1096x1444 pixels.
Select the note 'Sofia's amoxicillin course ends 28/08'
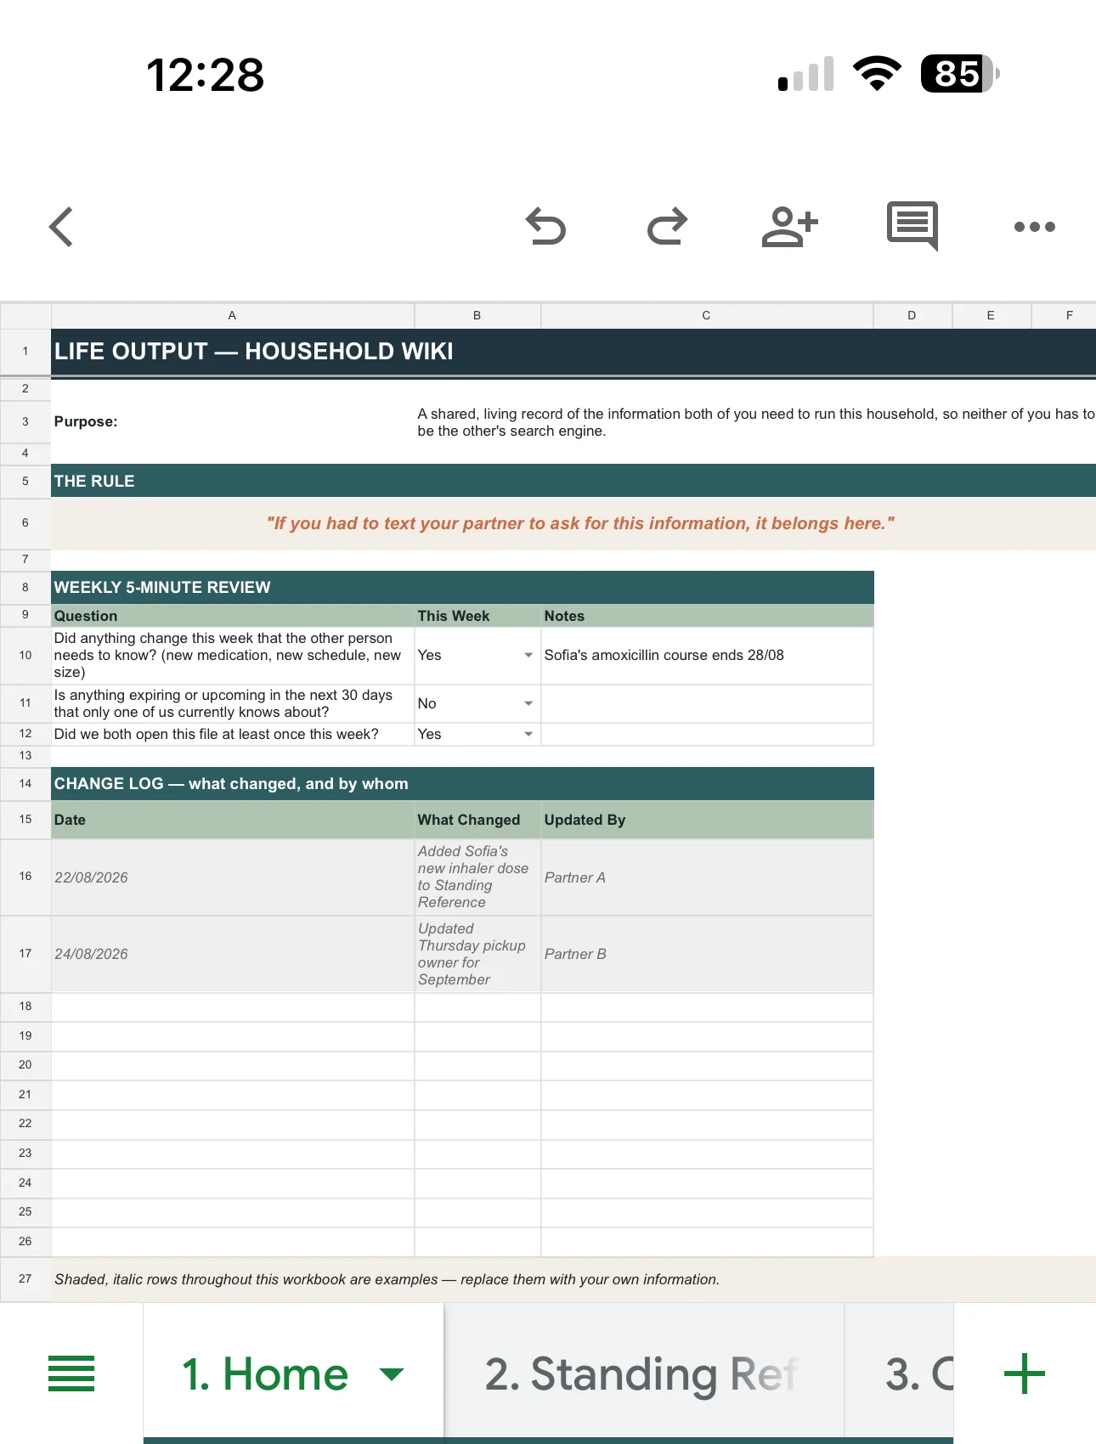pos(707,655)
